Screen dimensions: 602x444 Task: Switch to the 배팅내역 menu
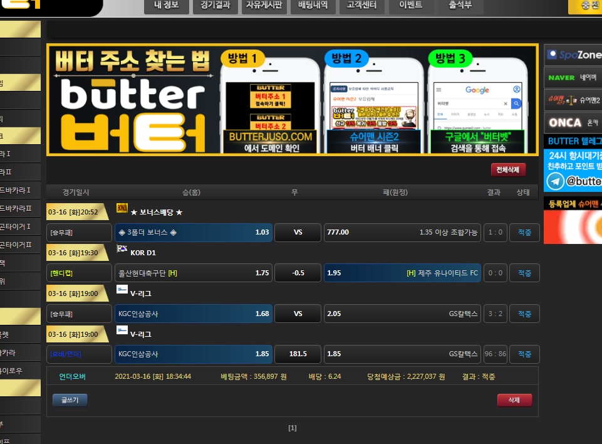point(313,6)
